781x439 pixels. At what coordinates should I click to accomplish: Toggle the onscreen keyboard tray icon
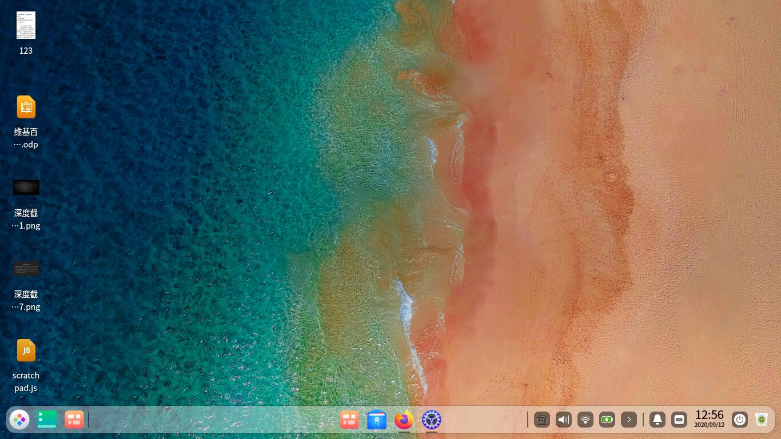pos(679,420)
